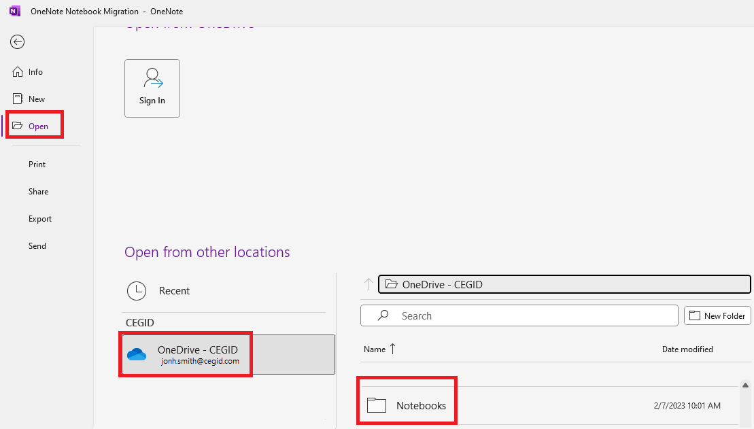Open the Info page

pos(28,72)
